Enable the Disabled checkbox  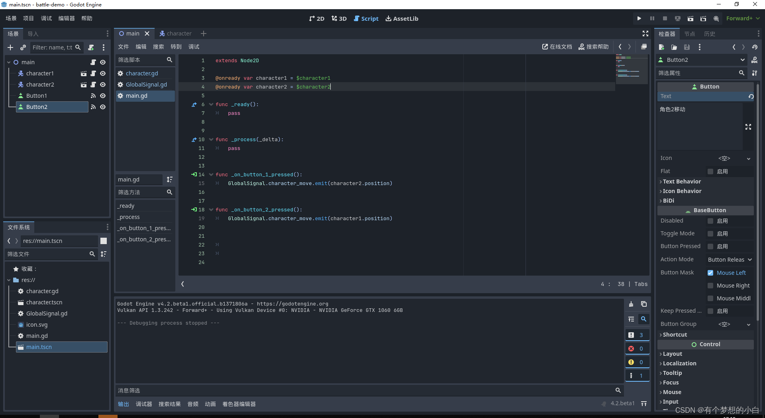pos(710,221)
